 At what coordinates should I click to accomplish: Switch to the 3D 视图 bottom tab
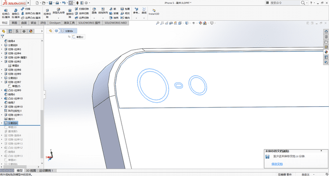tap(31, 171)
